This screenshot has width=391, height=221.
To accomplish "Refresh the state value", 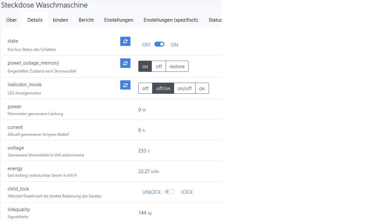I will point(125,41).
